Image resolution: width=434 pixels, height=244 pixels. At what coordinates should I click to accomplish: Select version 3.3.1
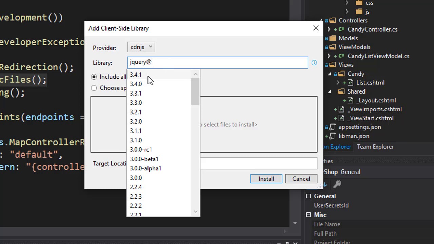(x=159, y=93)
